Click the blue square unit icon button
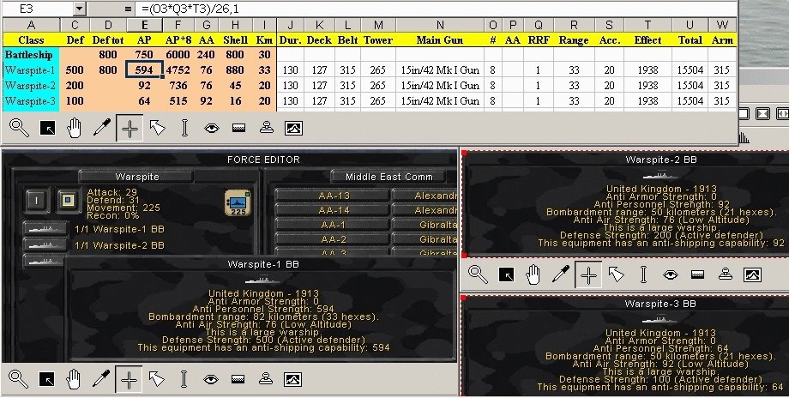The image size is (789, 398). tap(69, 201)
